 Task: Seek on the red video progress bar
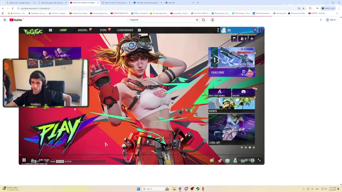point(142,155)
